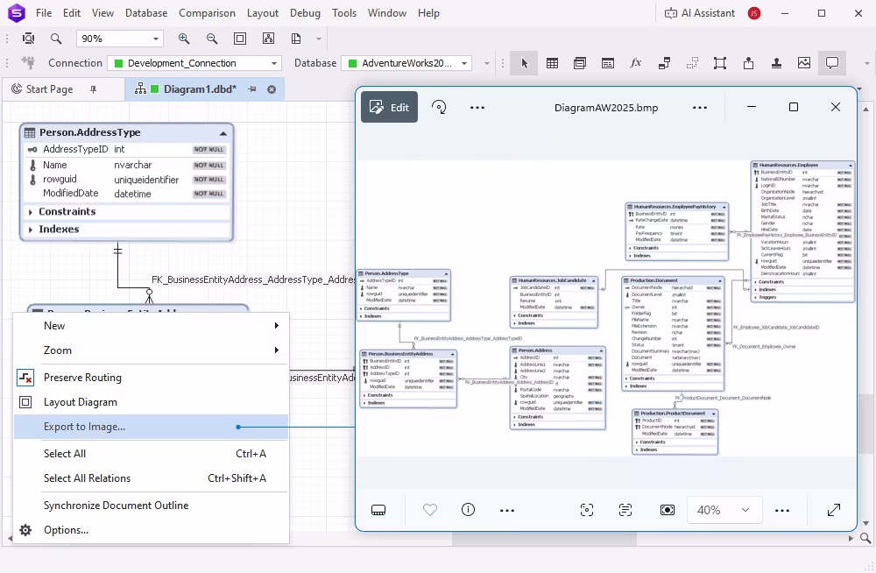Show image info in photo viewer
This screenshot has width=876, height=573.
[468, 510]
